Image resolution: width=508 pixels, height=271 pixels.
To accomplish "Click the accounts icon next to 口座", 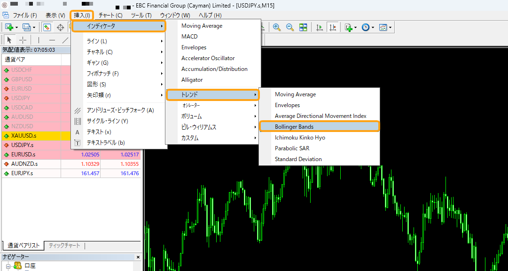I will coord(18,266).
